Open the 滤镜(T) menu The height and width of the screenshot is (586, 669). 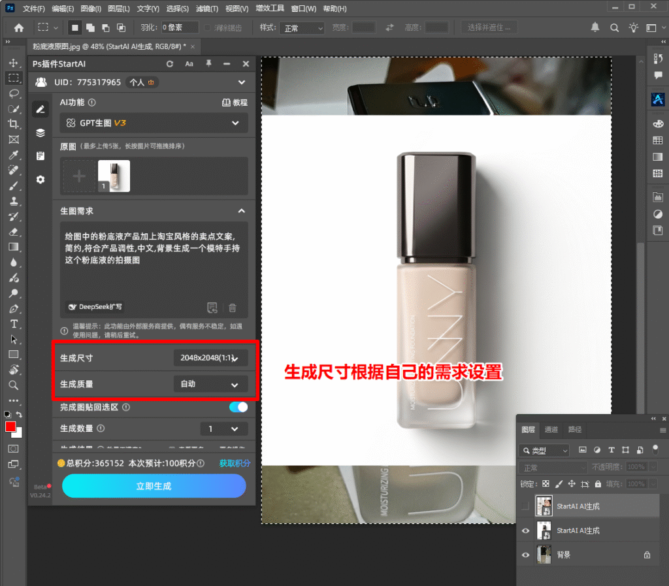click(x=207, y=8)
